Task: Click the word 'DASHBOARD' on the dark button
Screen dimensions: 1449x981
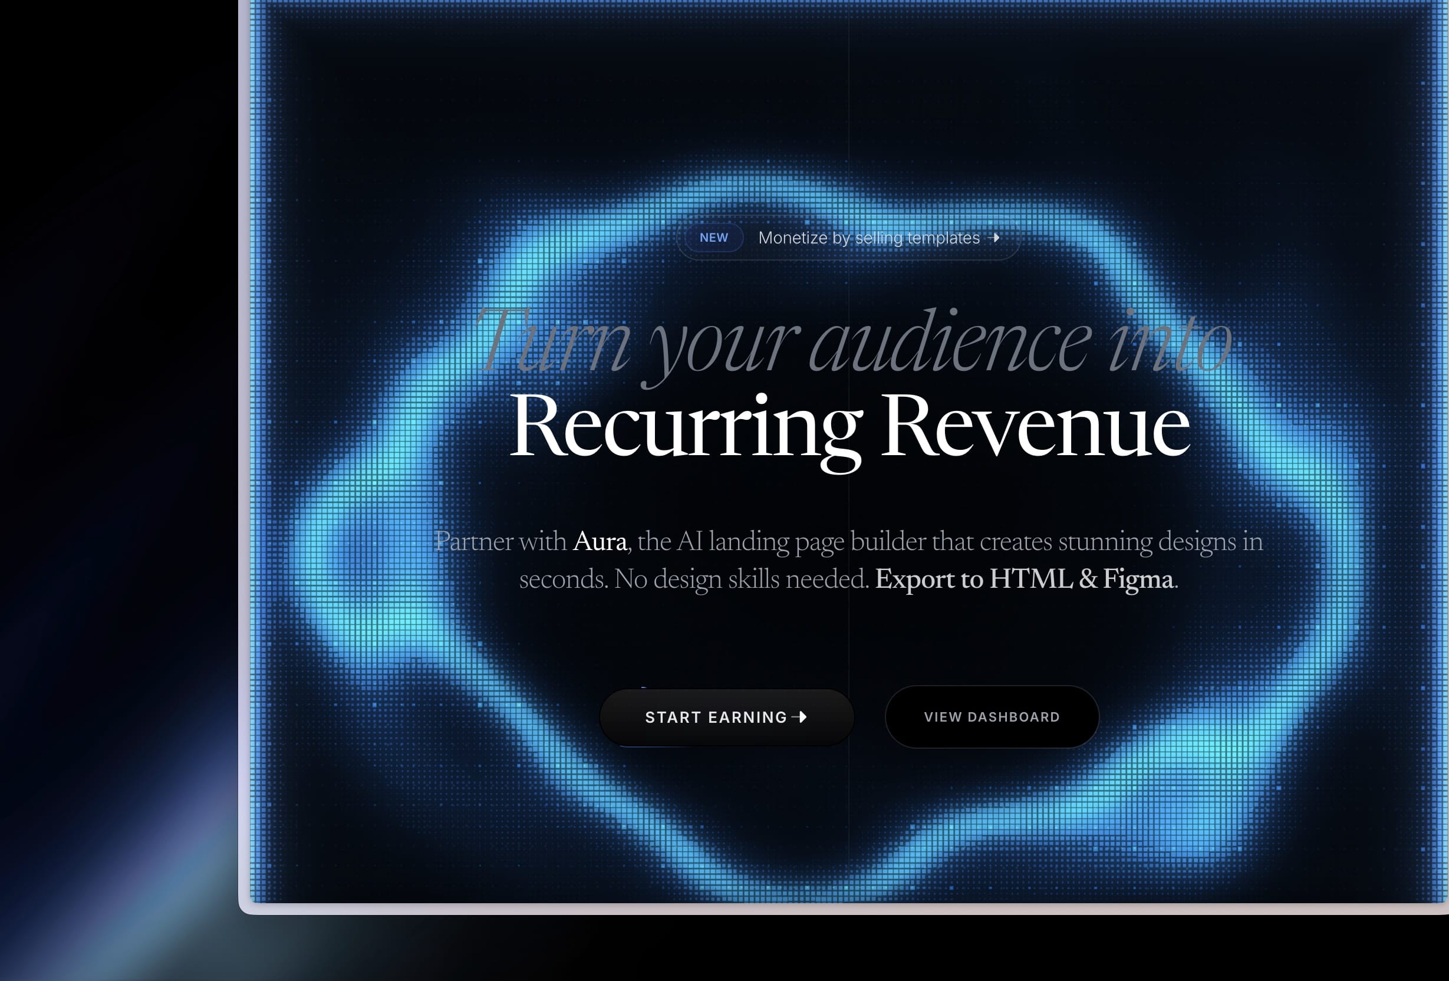Action: point(1013,717)
